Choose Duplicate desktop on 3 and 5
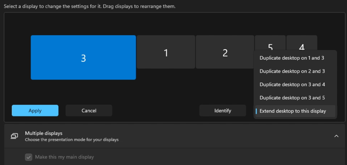The width and height of the screenshot is (347, 165). (292, 98)
